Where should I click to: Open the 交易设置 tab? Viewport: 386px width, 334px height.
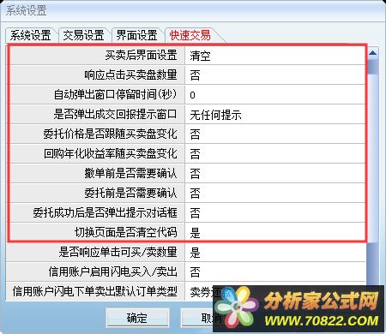click(x=83, y=35)
